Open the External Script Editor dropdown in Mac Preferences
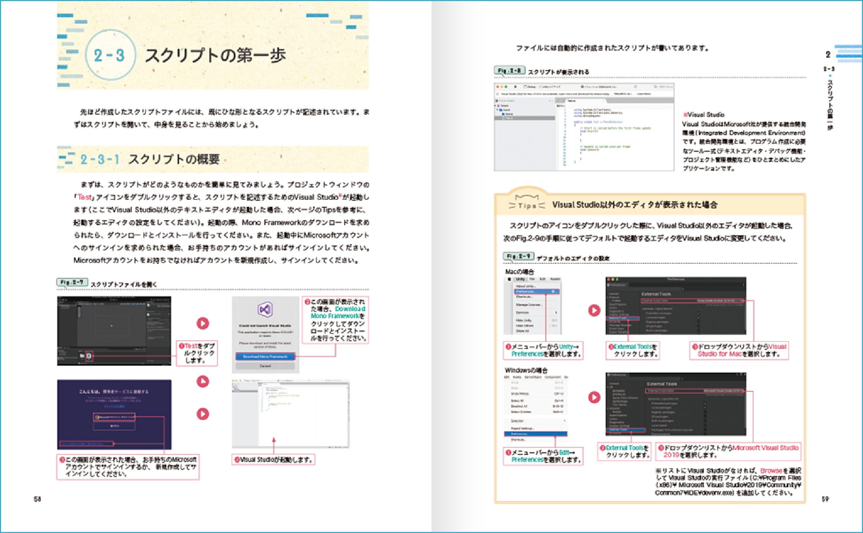Image resolution: width=863 pixels, height=533 pixels. (x=720, y=301)
